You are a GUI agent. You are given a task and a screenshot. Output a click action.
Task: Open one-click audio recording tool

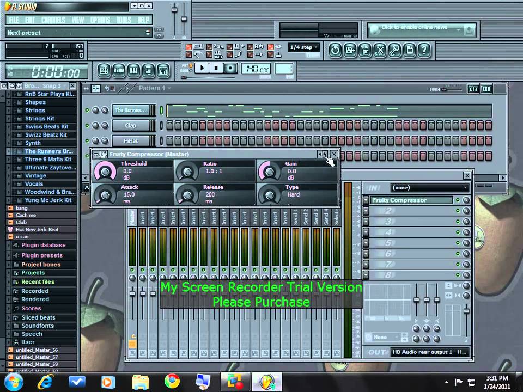[394, 50]
